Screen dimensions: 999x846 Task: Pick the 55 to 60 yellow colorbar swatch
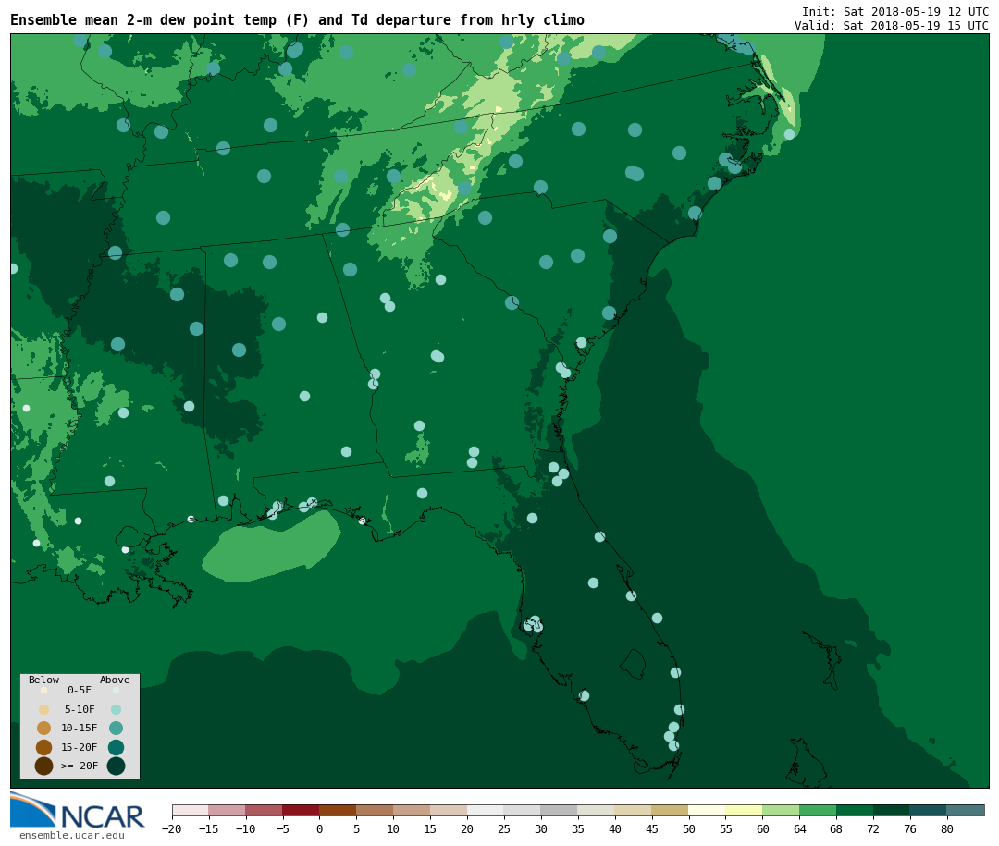[745, 810]
